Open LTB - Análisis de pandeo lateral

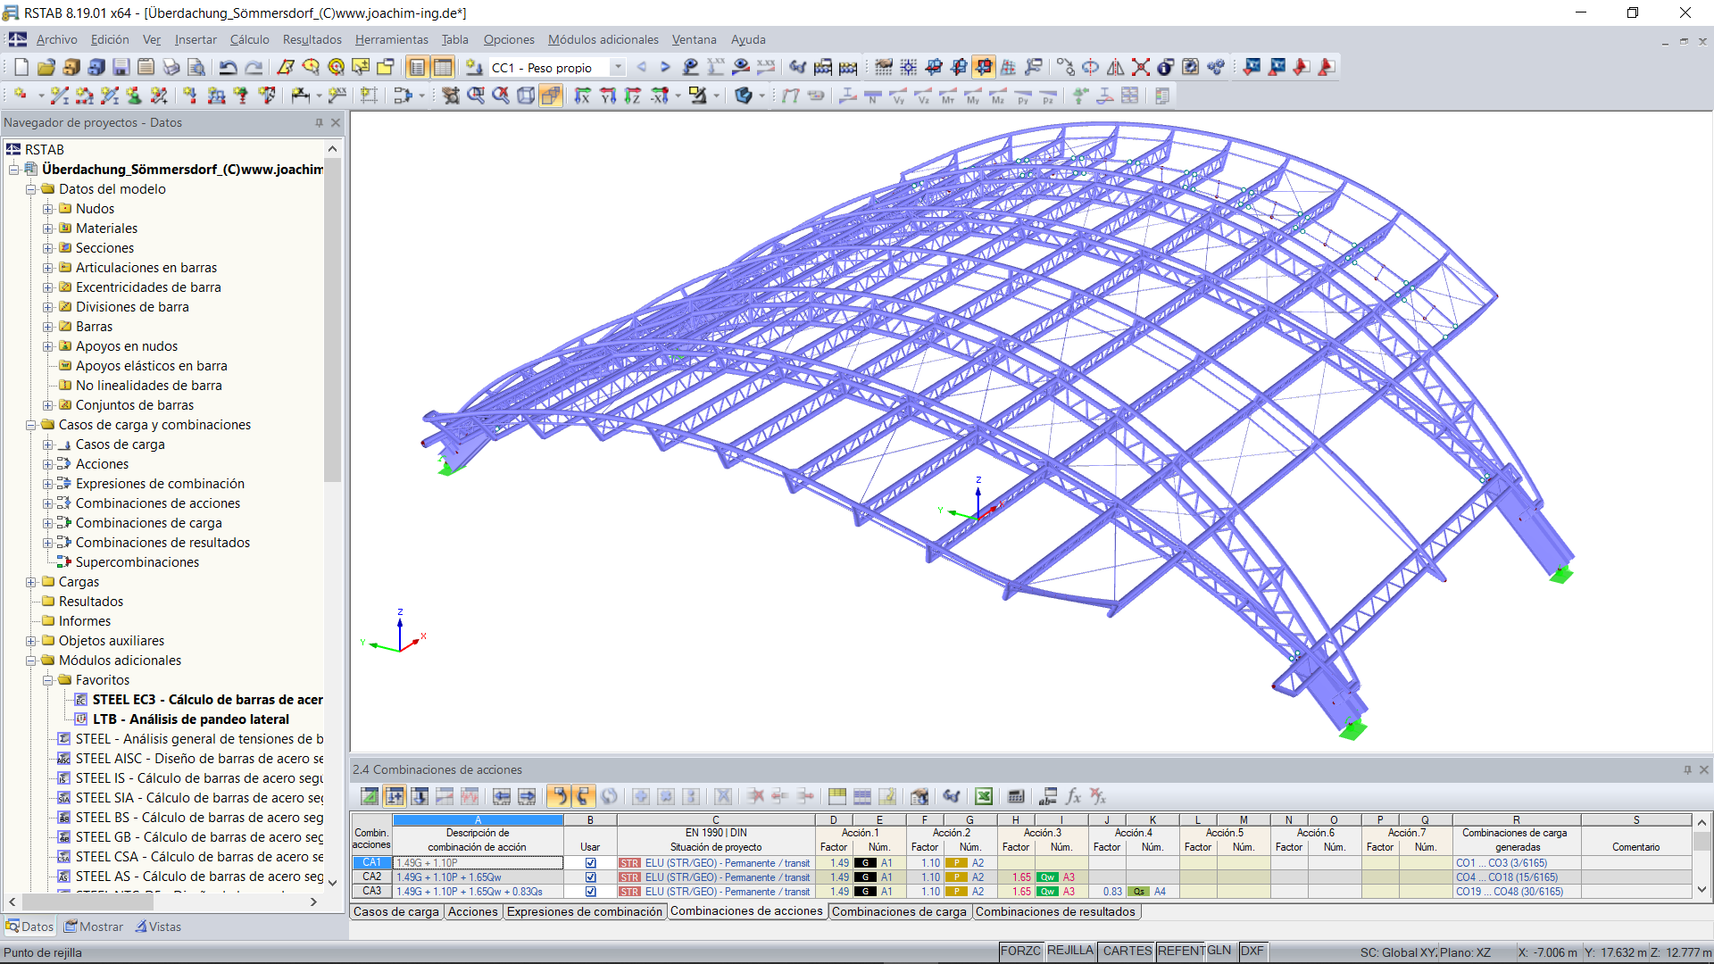192,719
